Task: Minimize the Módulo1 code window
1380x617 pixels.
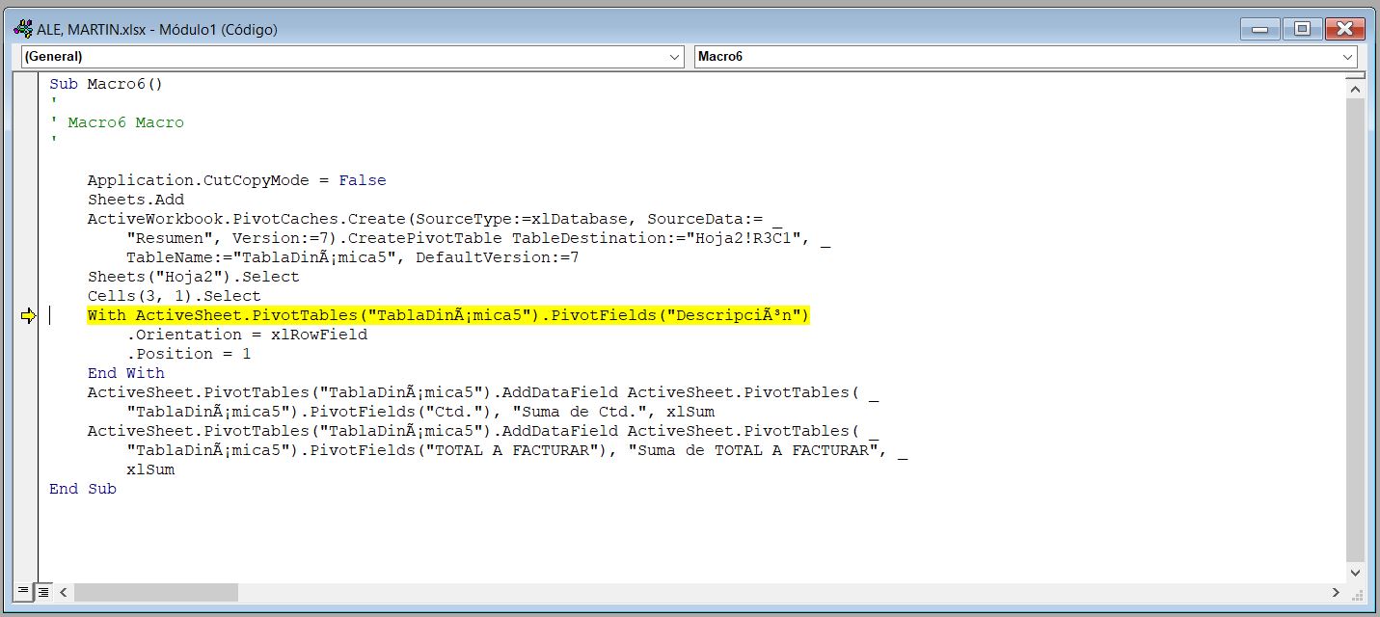Action: [1259, 28]
